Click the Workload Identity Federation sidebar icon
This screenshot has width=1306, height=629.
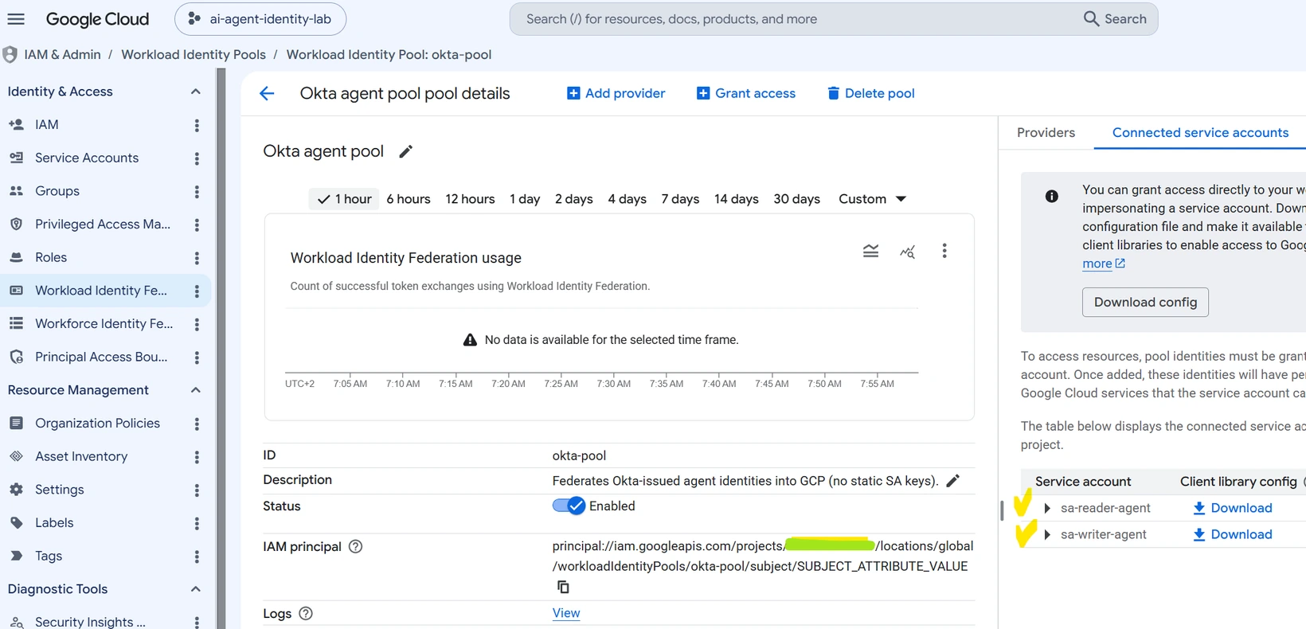[x=16, y=291]
